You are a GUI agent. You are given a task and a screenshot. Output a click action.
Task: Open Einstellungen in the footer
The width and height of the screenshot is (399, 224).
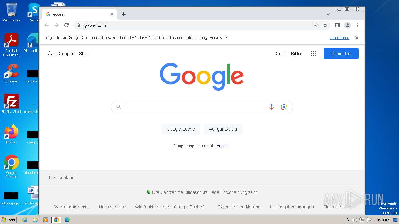click(336, 207)
